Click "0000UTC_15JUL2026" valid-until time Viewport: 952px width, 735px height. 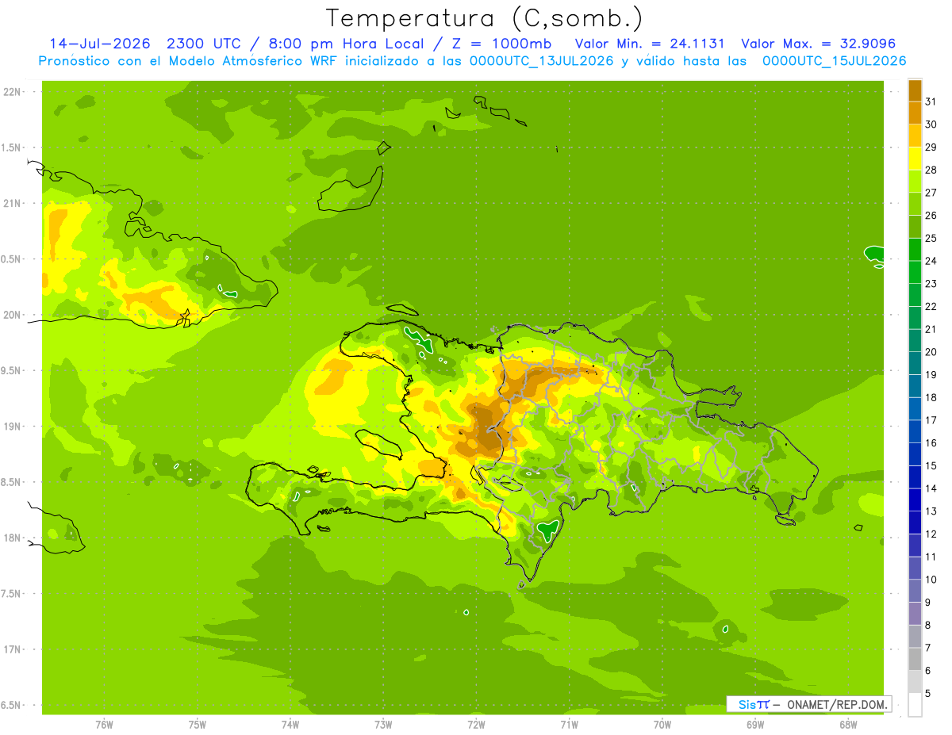(834, 61)
